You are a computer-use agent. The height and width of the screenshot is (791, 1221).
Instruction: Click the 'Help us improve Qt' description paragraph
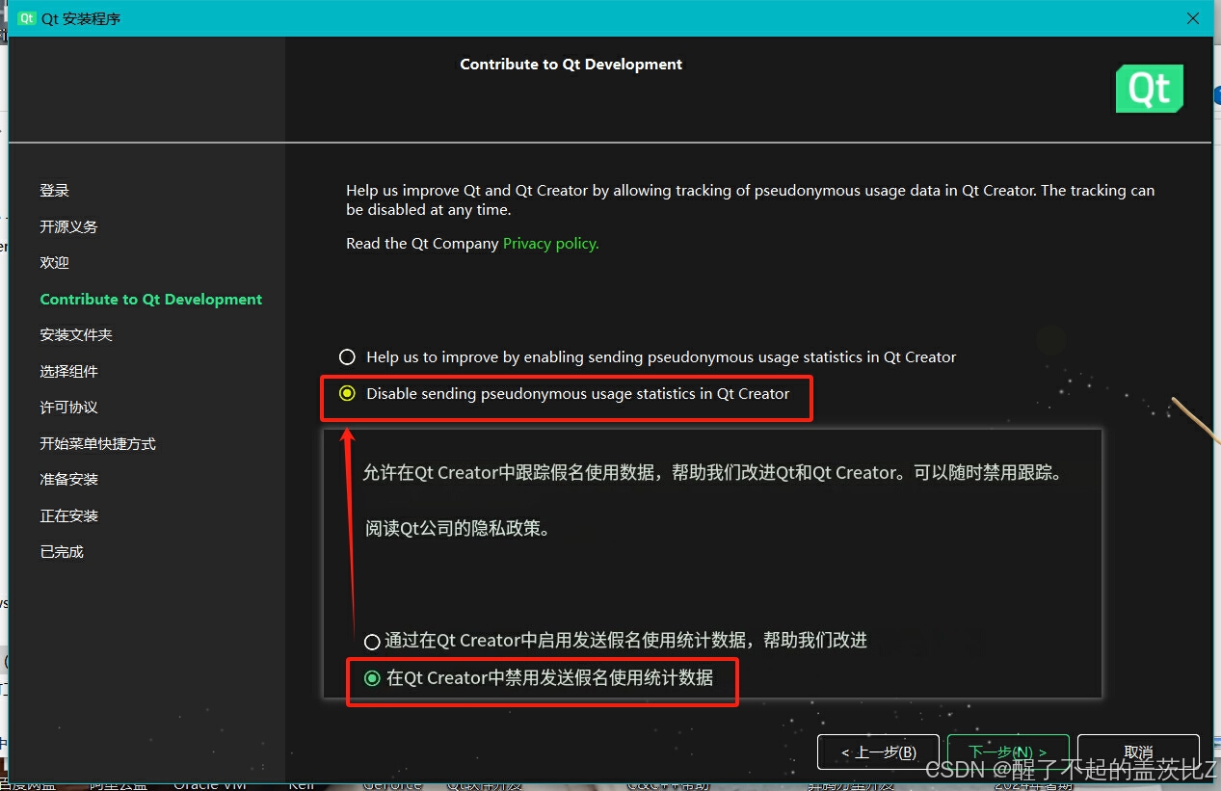tap(751, 200)
